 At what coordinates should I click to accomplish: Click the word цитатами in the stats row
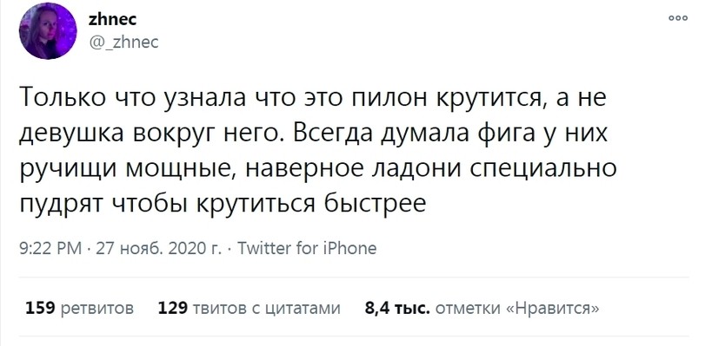click(300, 310)
